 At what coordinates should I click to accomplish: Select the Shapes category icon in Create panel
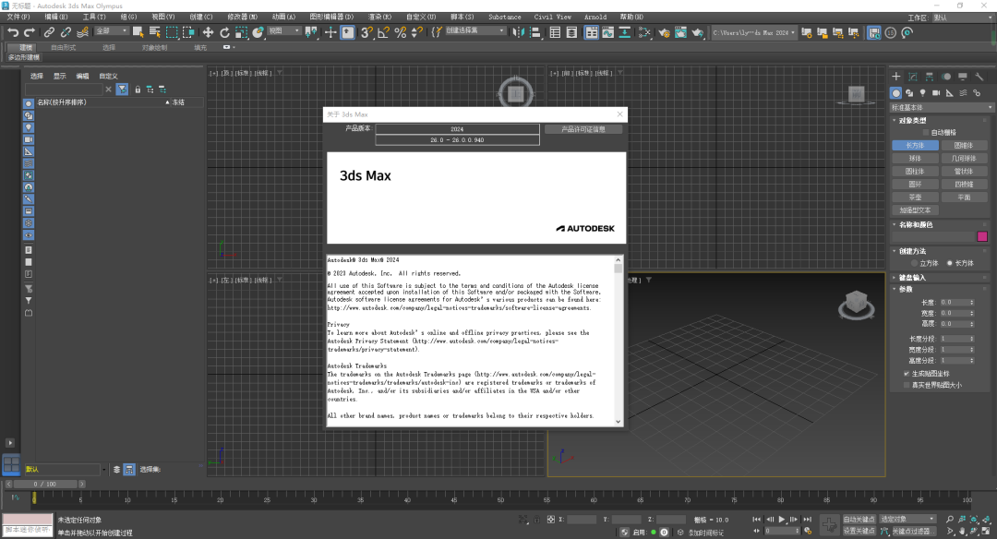[x=909, y=93]
